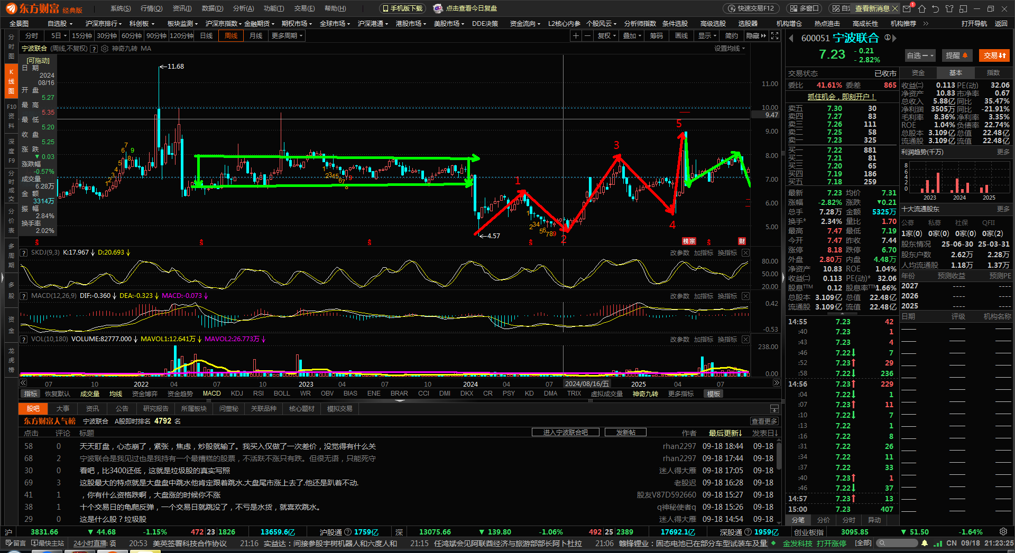
Task: Select 60分钟 period
Action: 132,36
